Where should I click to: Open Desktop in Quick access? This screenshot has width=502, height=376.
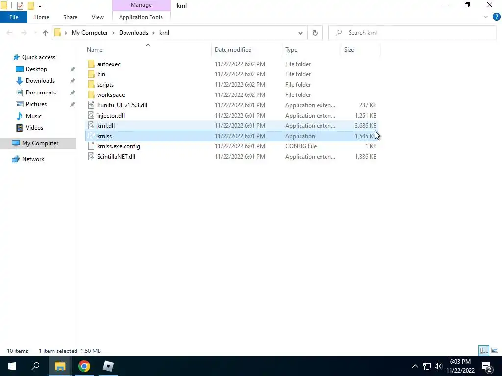coord(36,69)
